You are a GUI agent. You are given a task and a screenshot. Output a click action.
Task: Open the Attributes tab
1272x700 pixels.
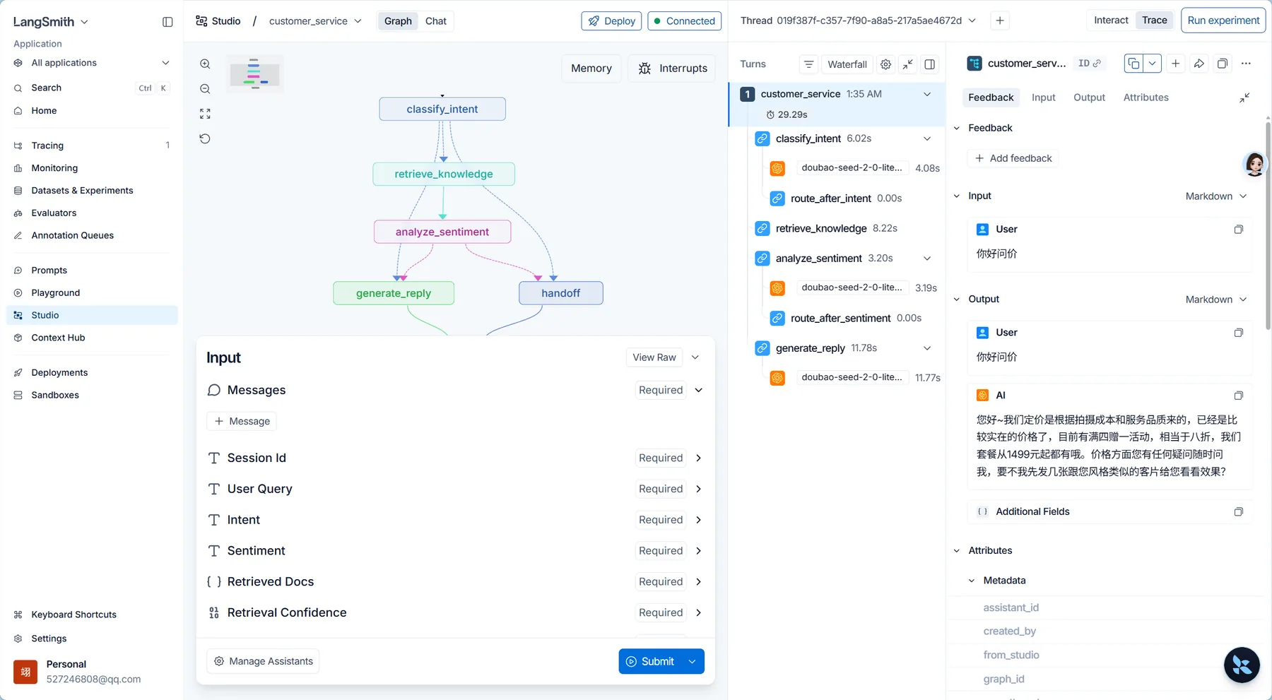tap(1146, 97)
